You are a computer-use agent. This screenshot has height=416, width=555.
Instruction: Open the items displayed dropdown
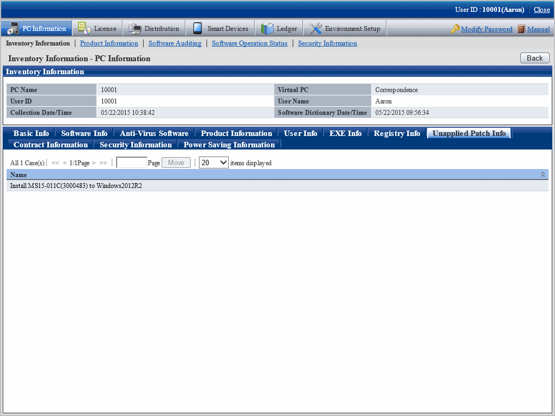point(214,162)
